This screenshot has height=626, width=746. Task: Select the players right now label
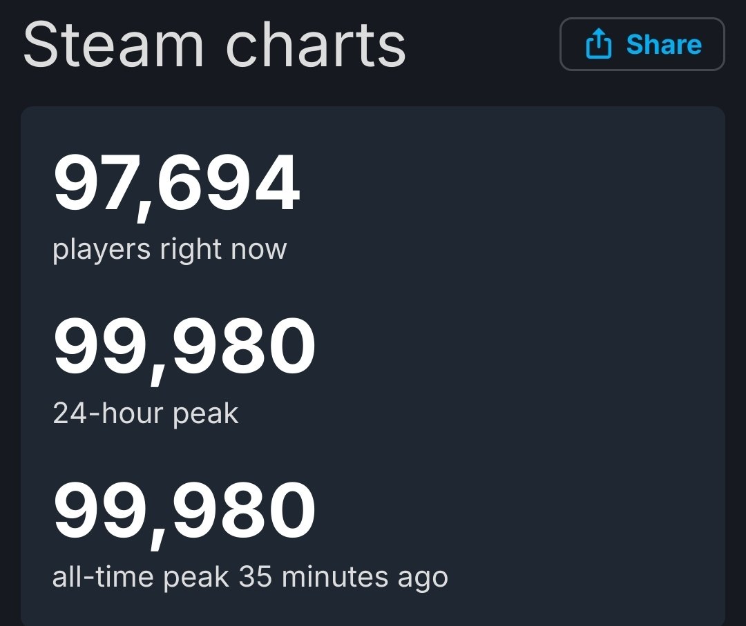(169, 250)
